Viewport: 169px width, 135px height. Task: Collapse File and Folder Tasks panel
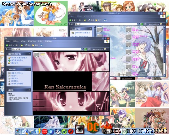tap(29, 54)
